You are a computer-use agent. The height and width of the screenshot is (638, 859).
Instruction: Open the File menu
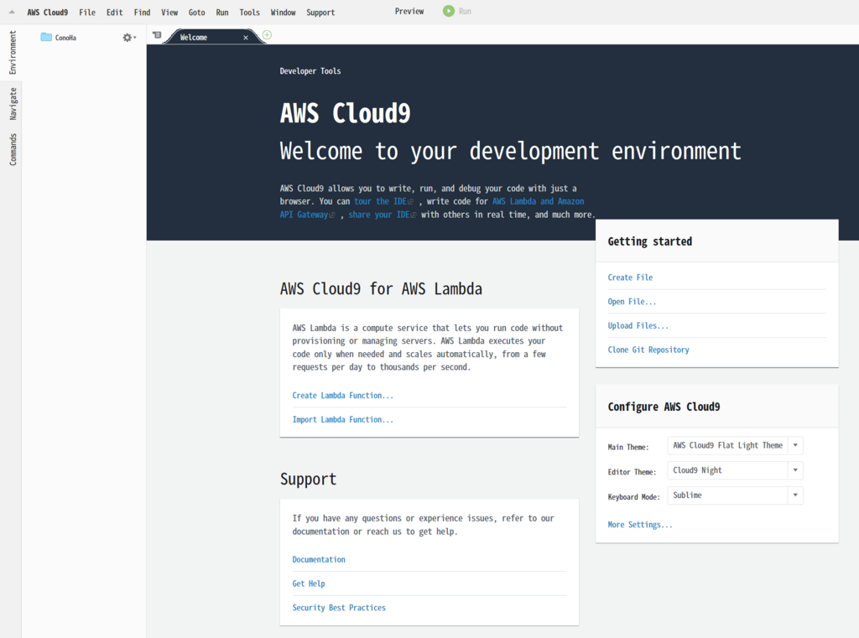click(87, 12)
